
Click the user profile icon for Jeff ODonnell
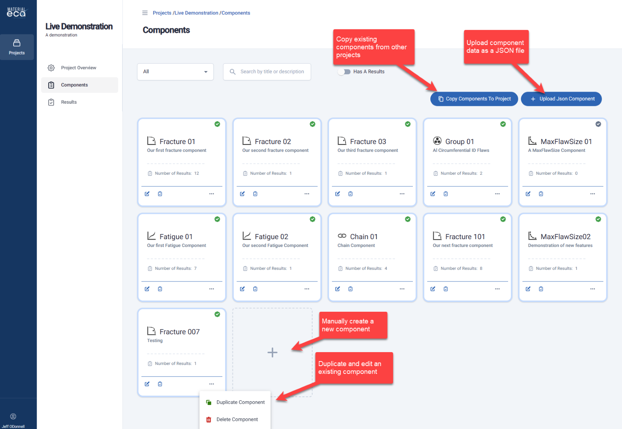[x=13, y=417]
